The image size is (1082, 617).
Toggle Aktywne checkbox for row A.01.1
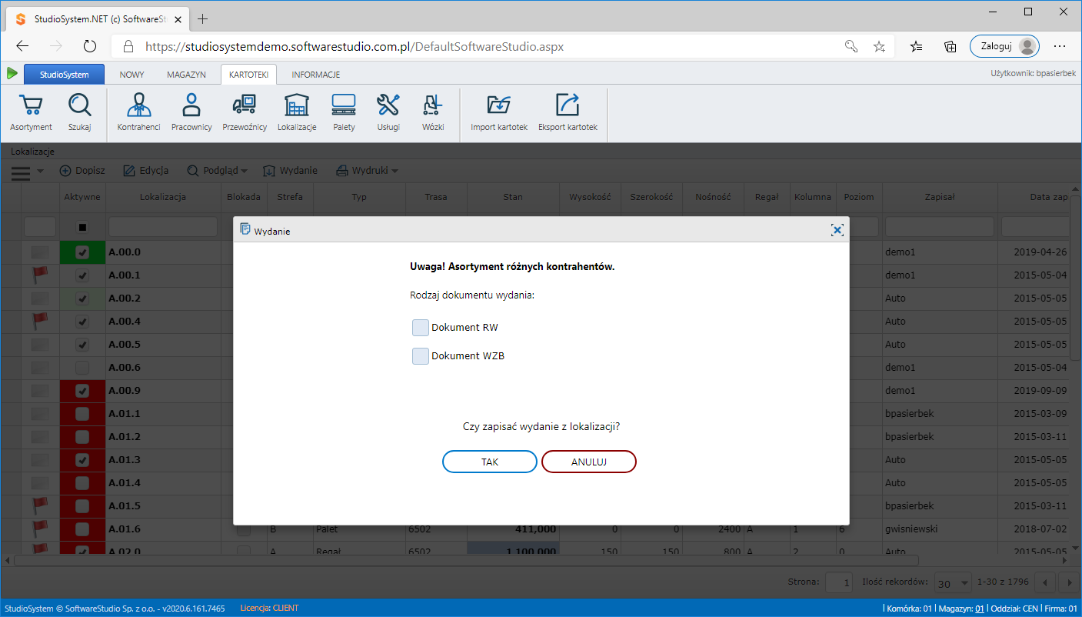pos(83,414)
